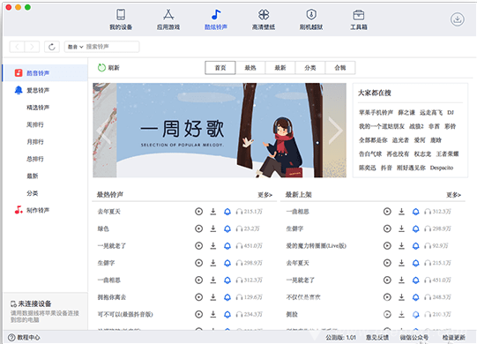Play 一曲相思 in the 最新上架 list

point(387,212)
